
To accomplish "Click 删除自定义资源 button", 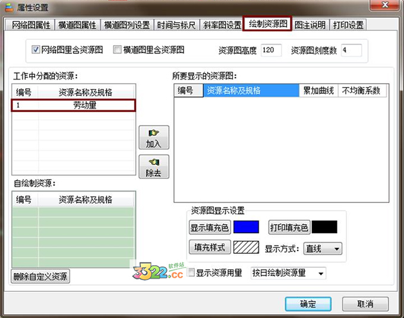I will [40, 276].
